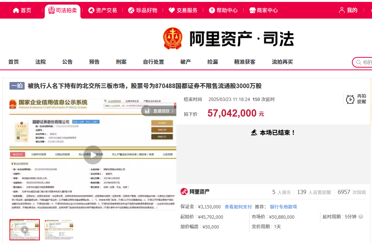
Task: Open the 银行专用款项 link
Action: tap(283, 207)
